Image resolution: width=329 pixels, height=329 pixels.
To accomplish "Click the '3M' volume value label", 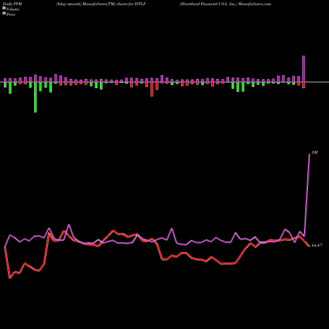I will pos(315,152).
